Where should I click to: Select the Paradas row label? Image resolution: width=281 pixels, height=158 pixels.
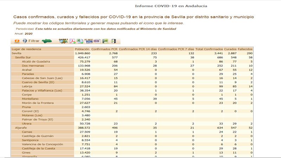(x=28, y=74)
